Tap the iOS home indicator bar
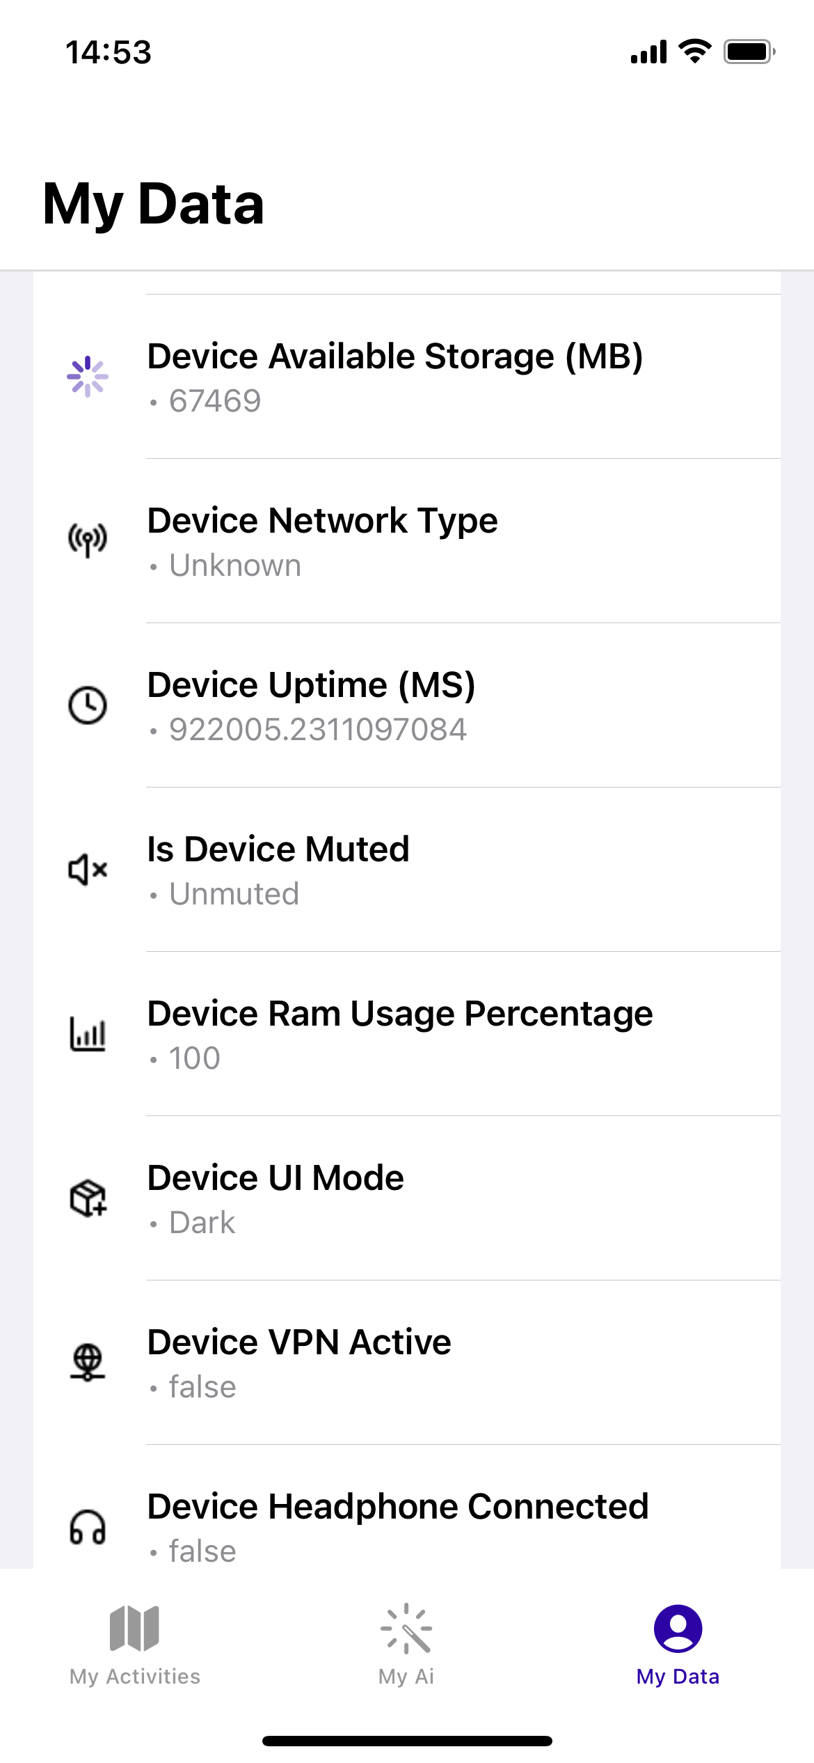 (x=407, y=1741)
